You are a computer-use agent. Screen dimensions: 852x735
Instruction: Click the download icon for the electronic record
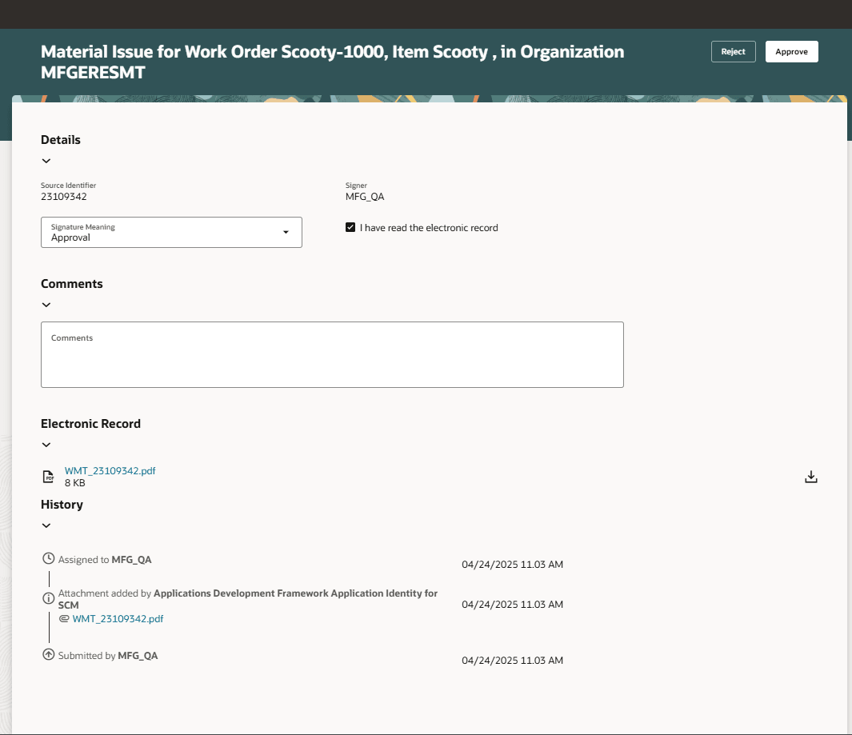pyautogui.click(x=811, y=476)
